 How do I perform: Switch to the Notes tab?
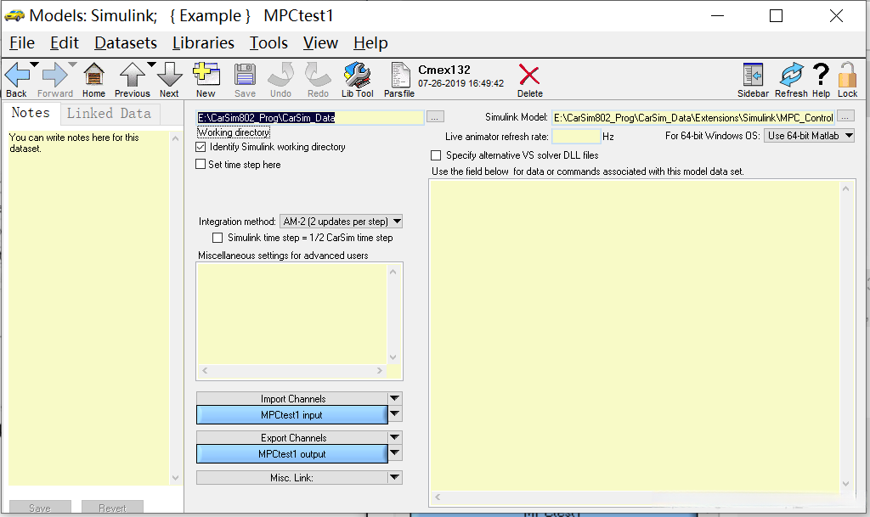pyautogui.click(x=31, y=113)
